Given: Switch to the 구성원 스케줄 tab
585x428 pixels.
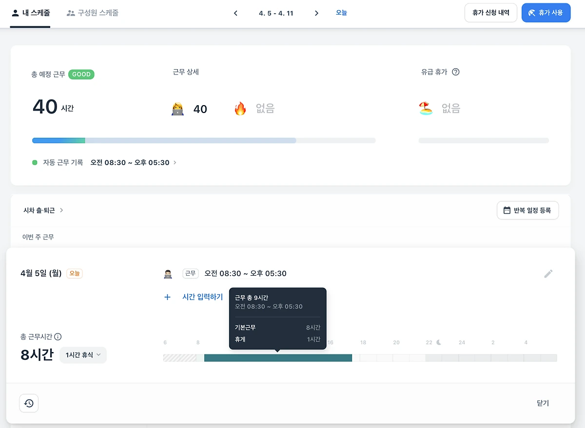Looking at the screenshot, I should click(x=92, y=13).
